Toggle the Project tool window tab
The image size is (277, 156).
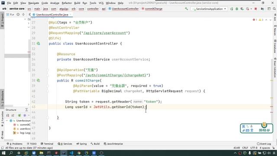(2, 20)
